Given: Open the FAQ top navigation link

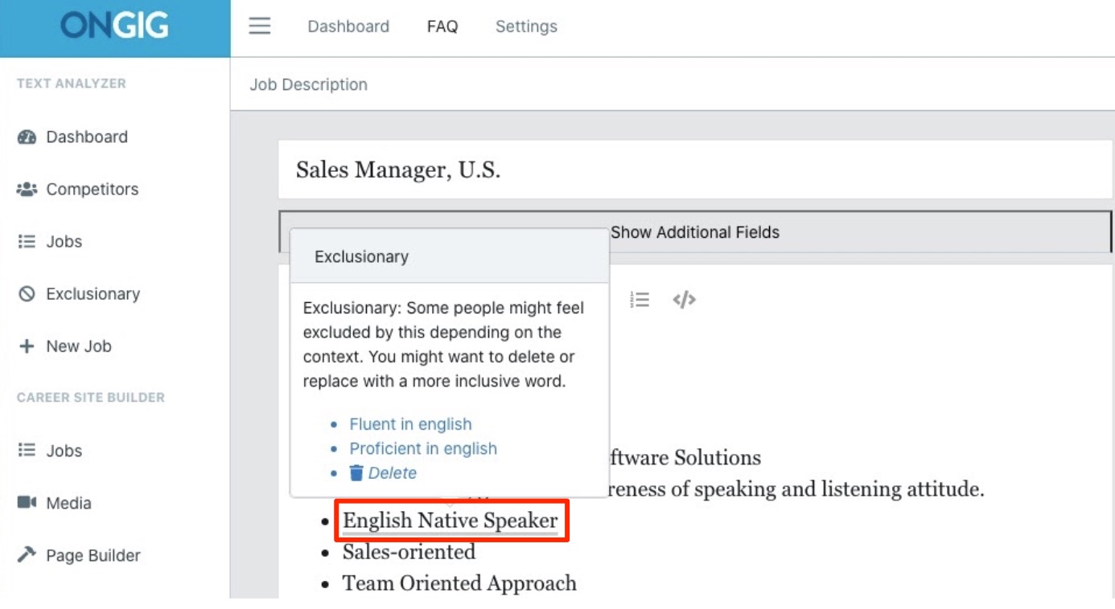Looking at the screenshot, I should tap(442, 27).
